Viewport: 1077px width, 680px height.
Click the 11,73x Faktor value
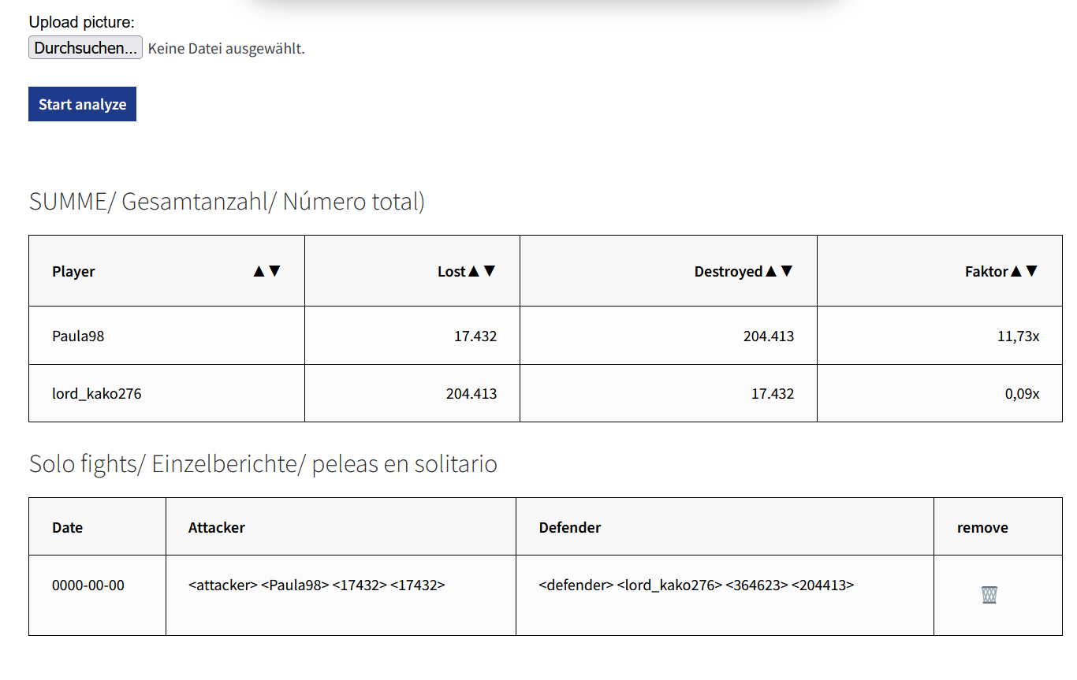tap(1018, 336)
